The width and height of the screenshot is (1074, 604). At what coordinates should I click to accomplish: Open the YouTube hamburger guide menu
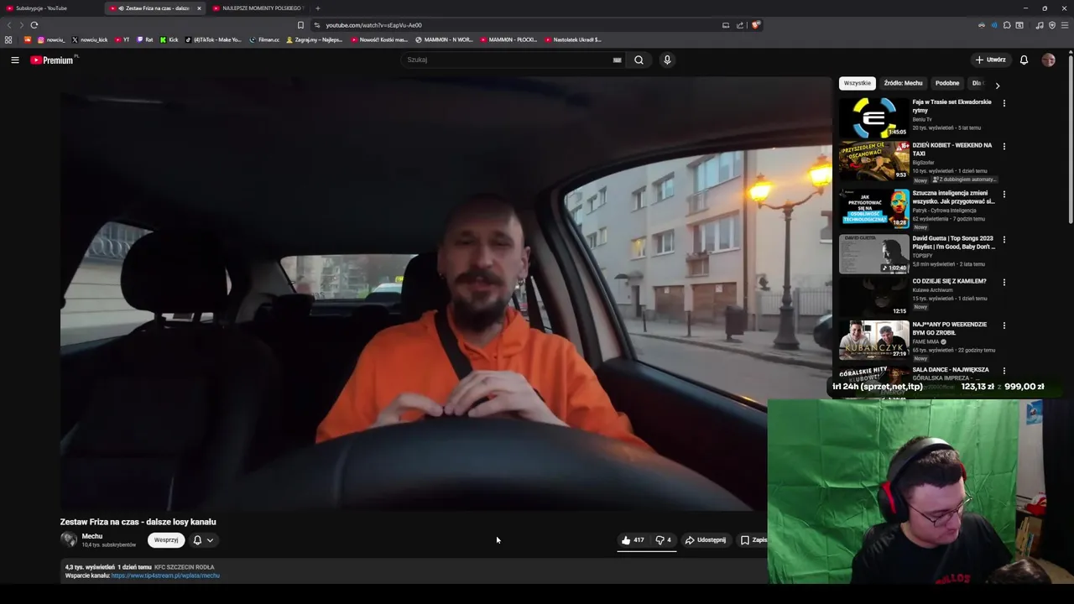15,60
